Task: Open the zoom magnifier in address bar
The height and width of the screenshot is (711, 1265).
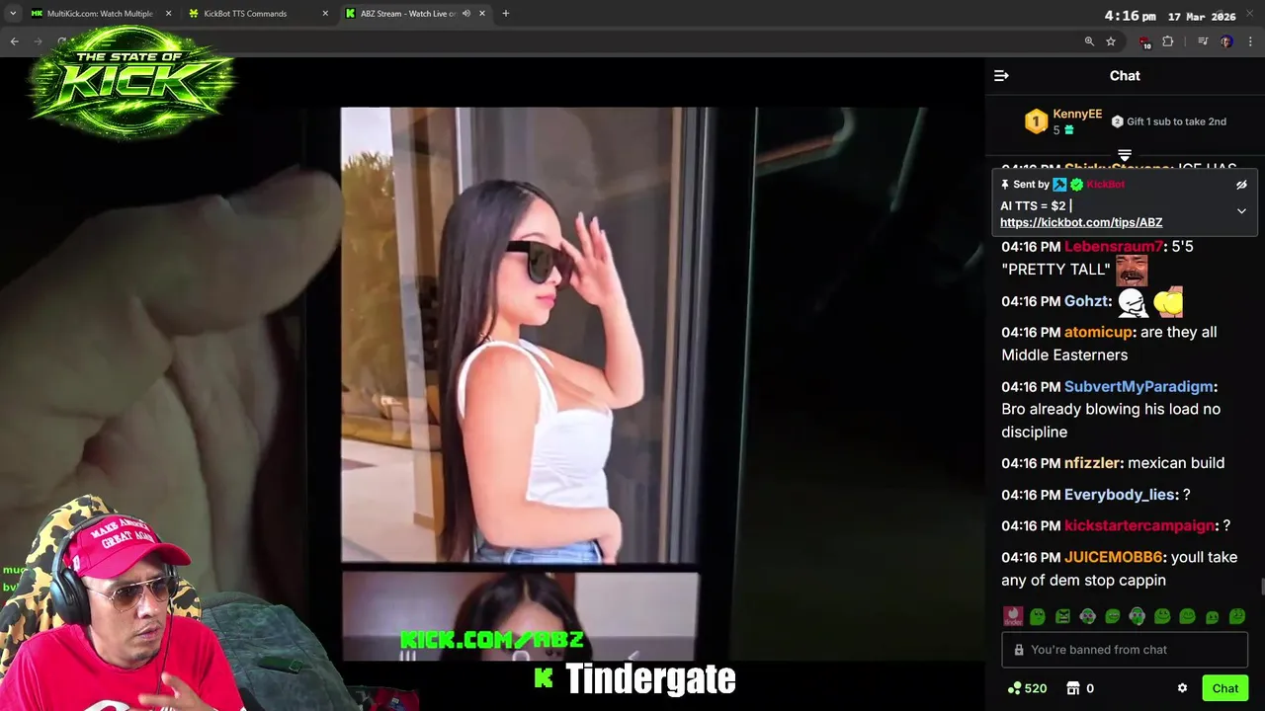Action: click(x=1089, y=41)
